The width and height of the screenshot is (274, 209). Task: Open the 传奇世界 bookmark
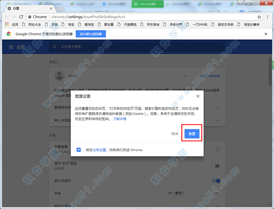pyautogui.click(x=173, y=25)
